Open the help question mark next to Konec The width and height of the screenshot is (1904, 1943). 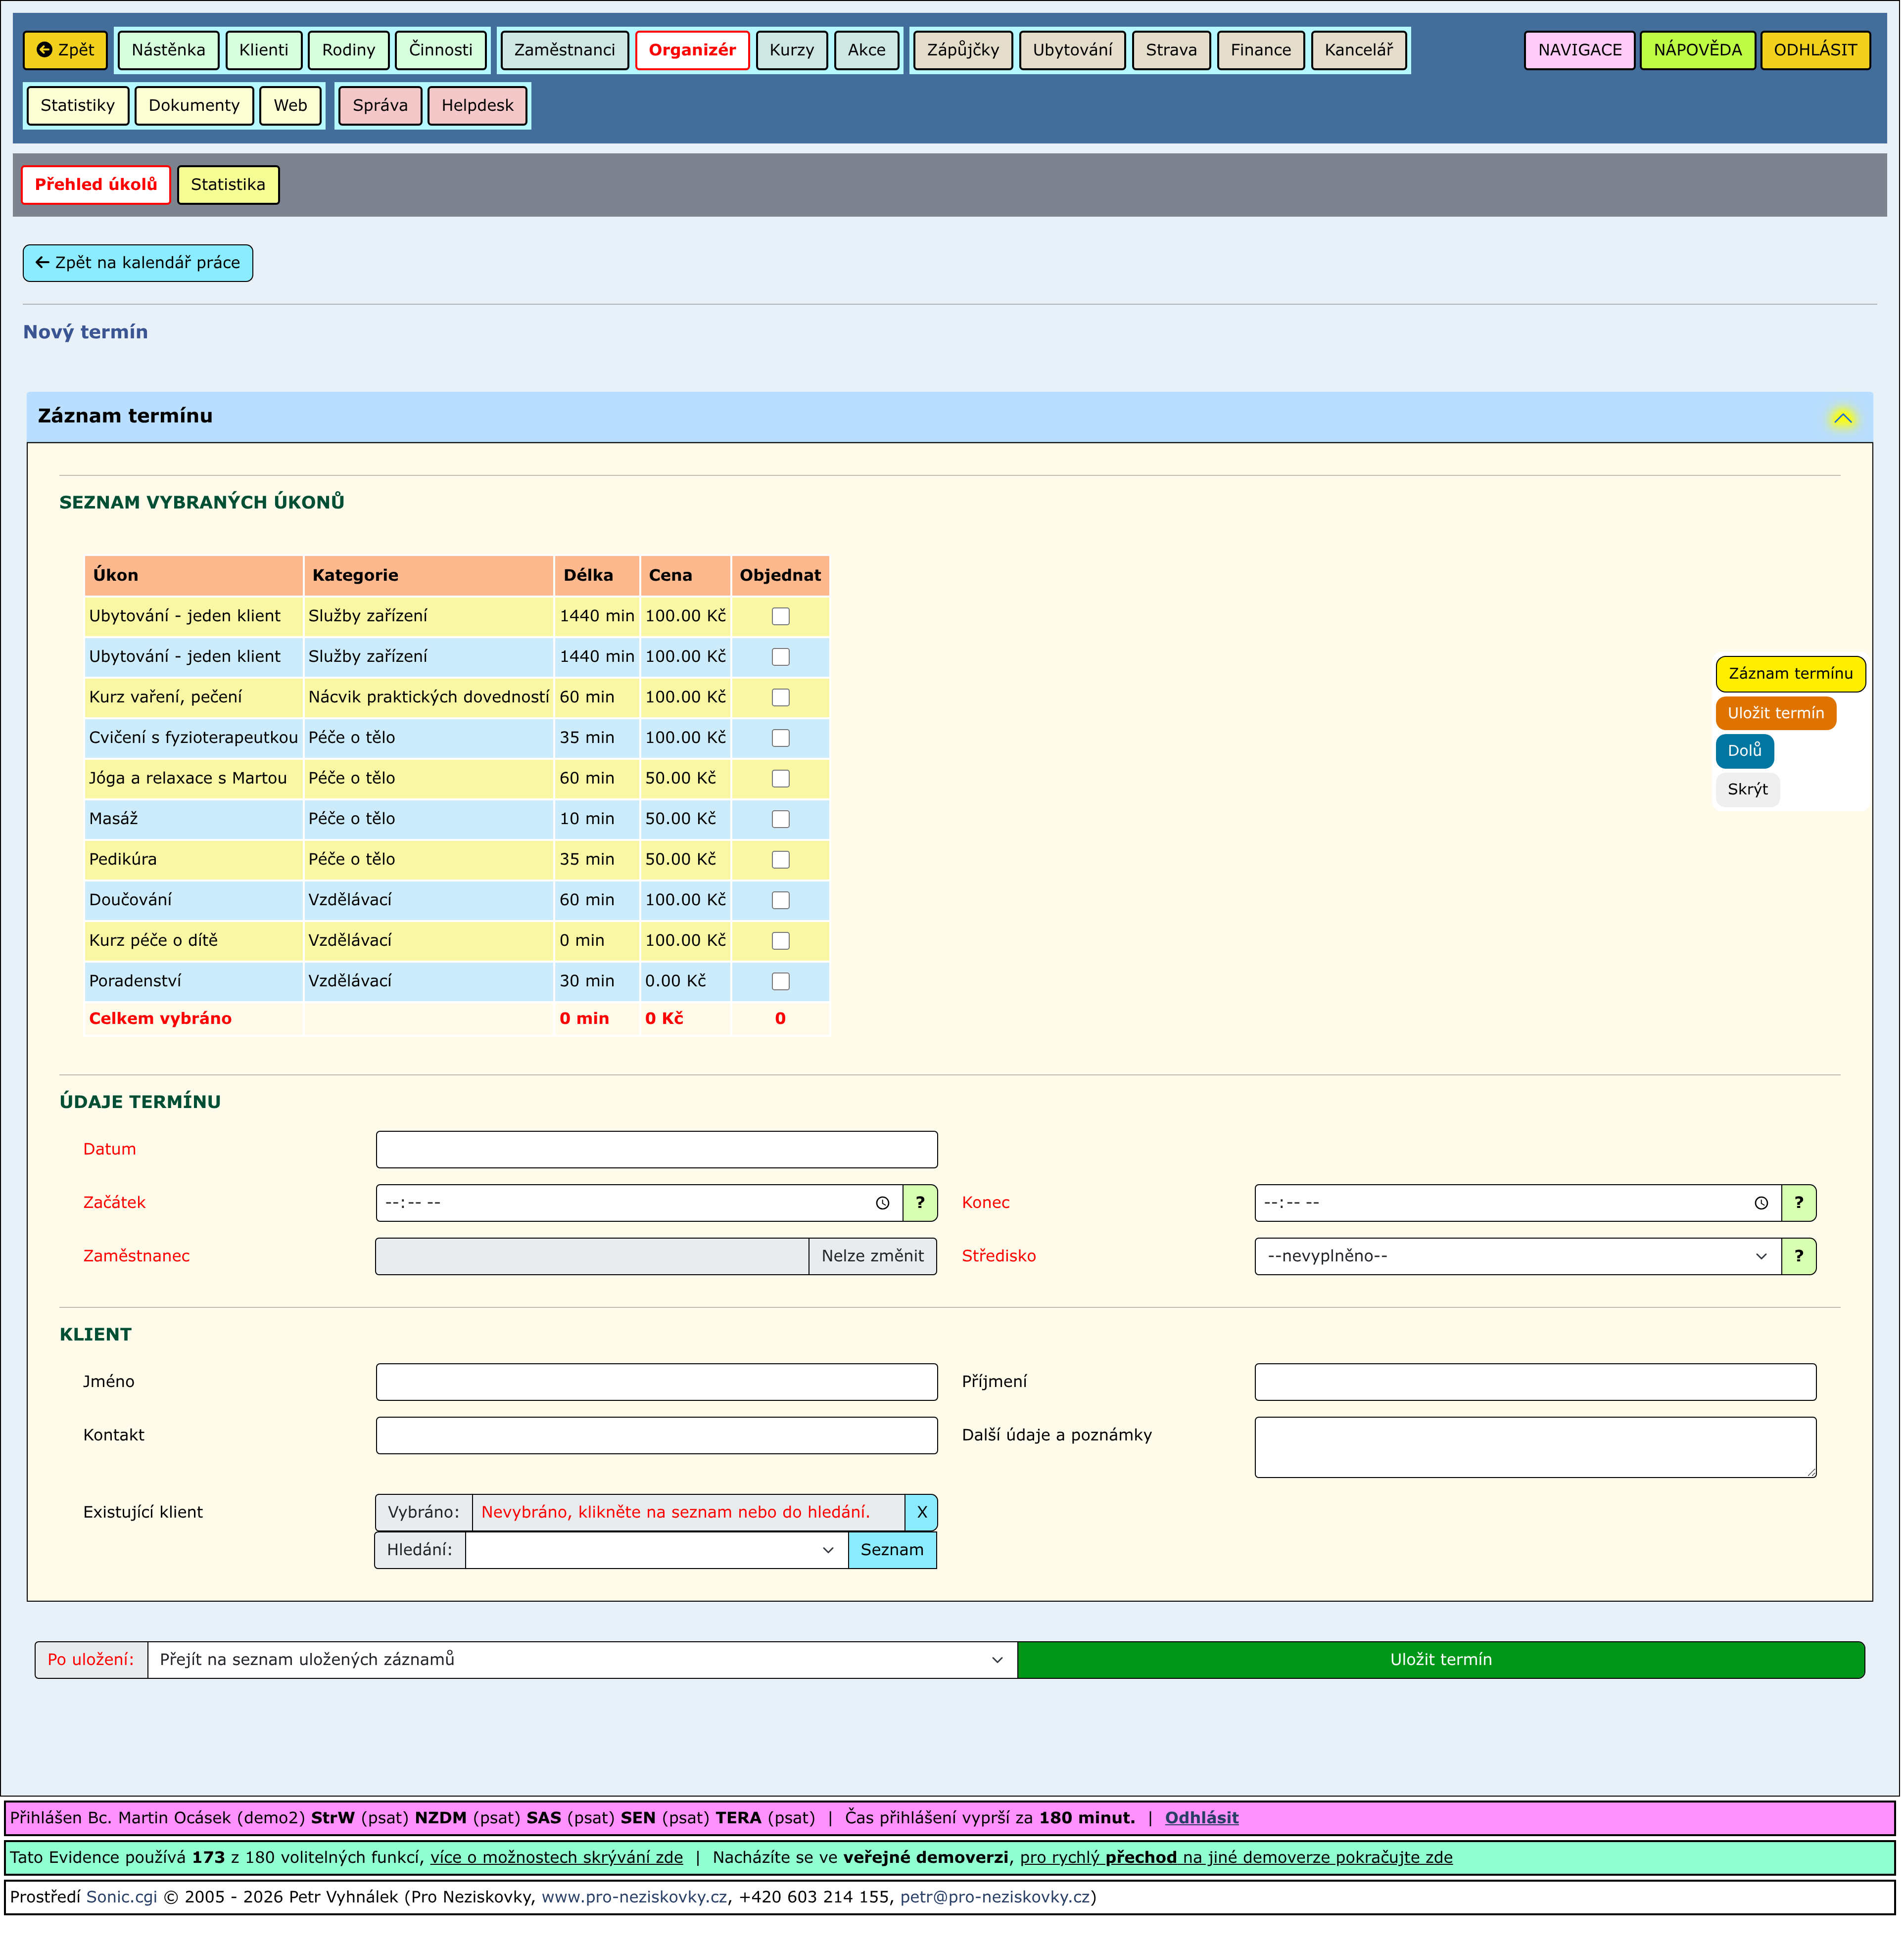(1798, 1203)
